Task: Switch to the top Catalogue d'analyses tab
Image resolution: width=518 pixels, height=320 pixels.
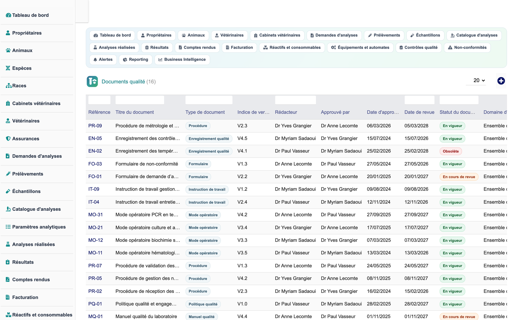Action: (x=474, y=35)
